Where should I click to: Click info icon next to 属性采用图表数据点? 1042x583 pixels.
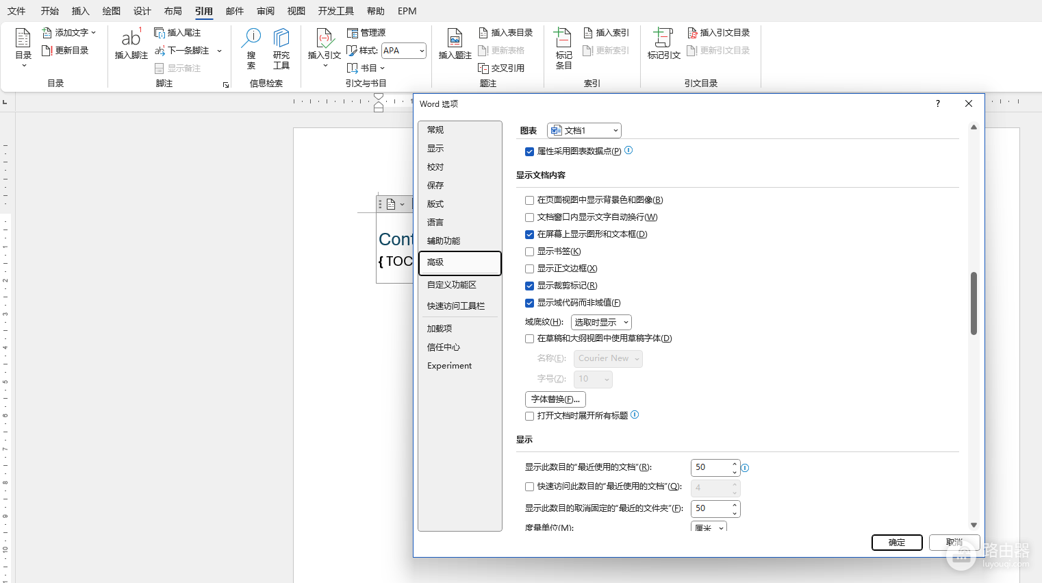[x=628, y=150]
